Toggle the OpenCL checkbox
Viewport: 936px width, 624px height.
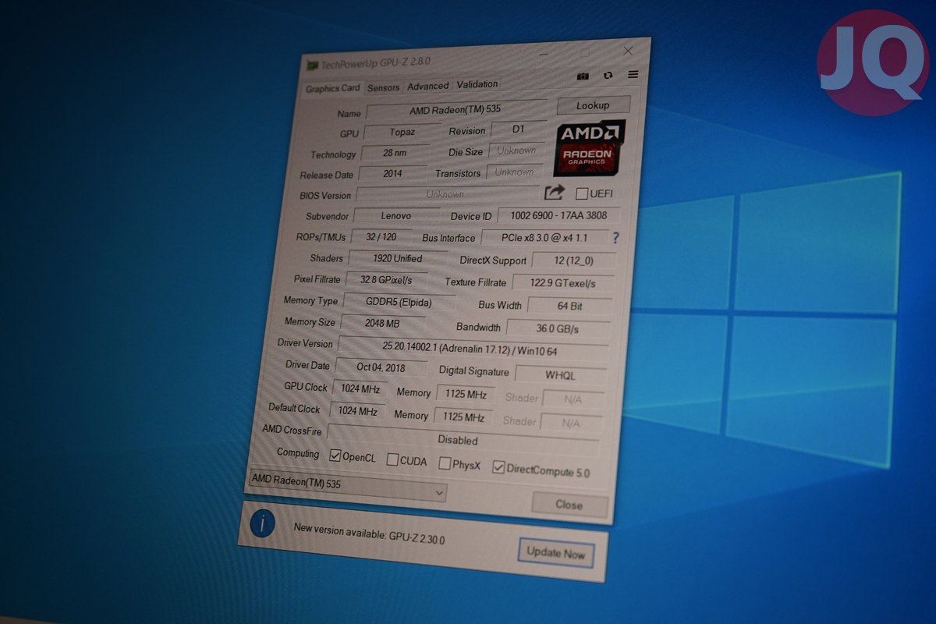click(335, 456)
